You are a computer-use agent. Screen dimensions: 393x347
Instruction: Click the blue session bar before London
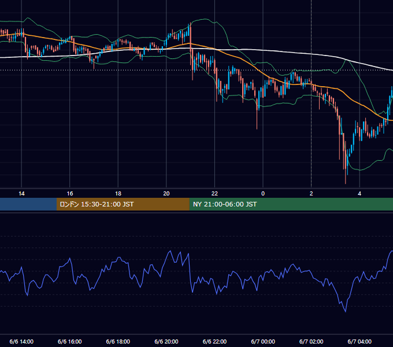[28, 204]
